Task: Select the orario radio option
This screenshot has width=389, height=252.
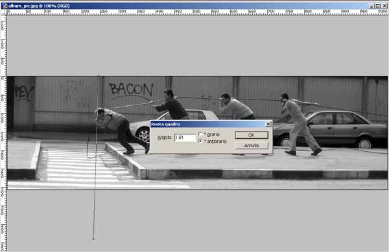Action: 200,134
